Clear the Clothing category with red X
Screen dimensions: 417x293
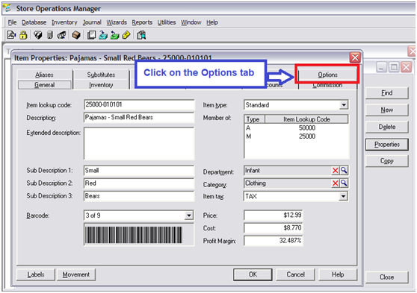336,183
